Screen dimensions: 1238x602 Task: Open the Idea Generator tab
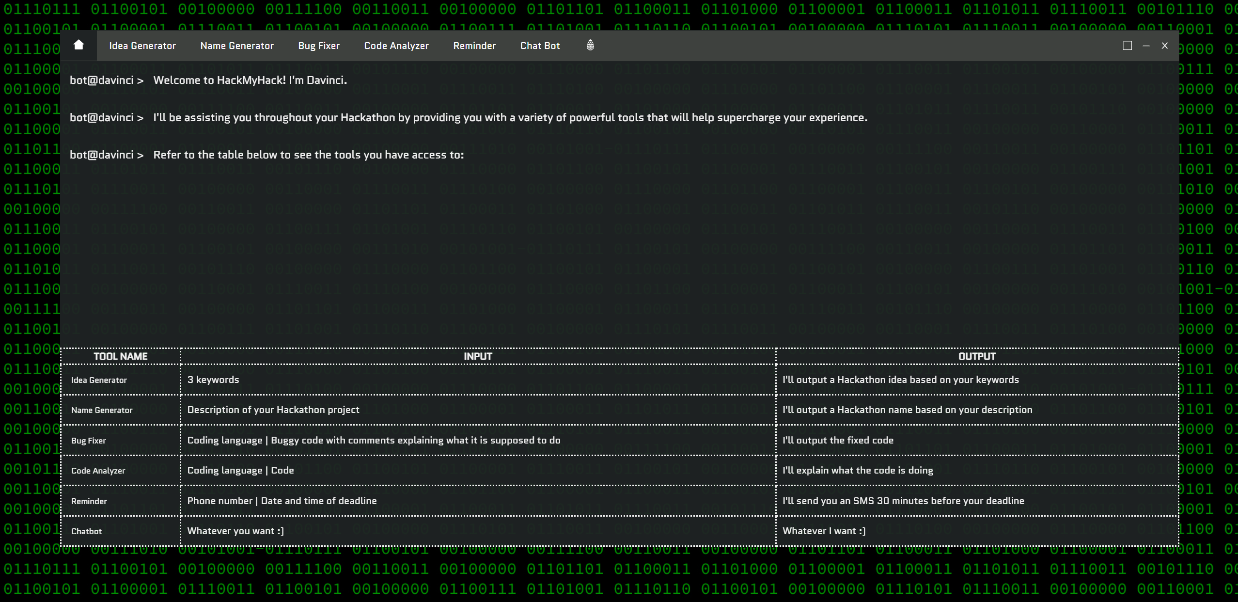(142, 46)
